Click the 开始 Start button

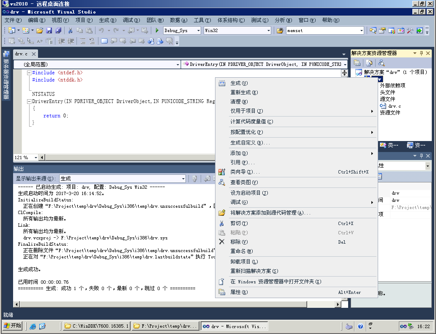coord(13,326)
